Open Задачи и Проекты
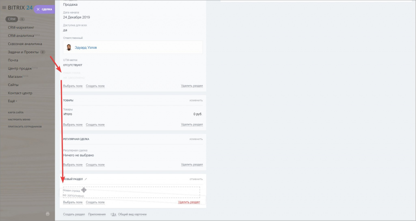This screenshot has width=416, height=221. (x=23, y=52)
